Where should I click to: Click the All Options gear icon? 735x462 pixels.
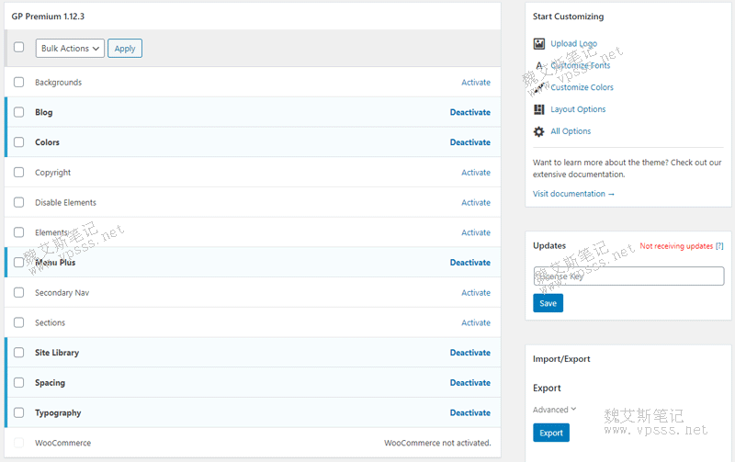coord(538,131)
